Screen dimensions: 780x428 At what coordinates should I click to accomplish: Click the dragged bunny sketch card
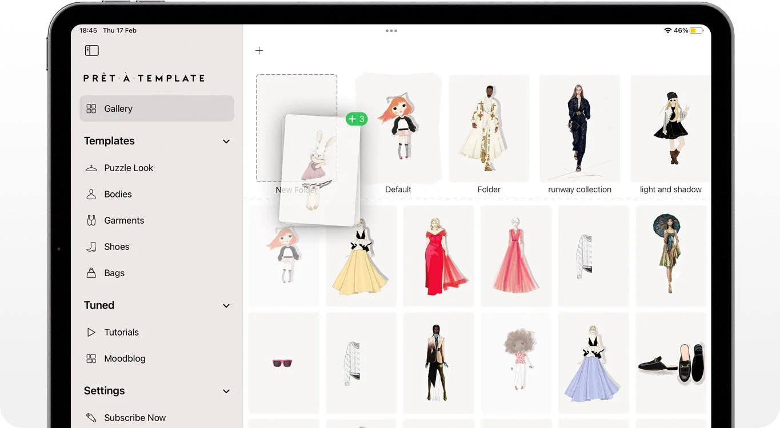click(x=321, y=170)
